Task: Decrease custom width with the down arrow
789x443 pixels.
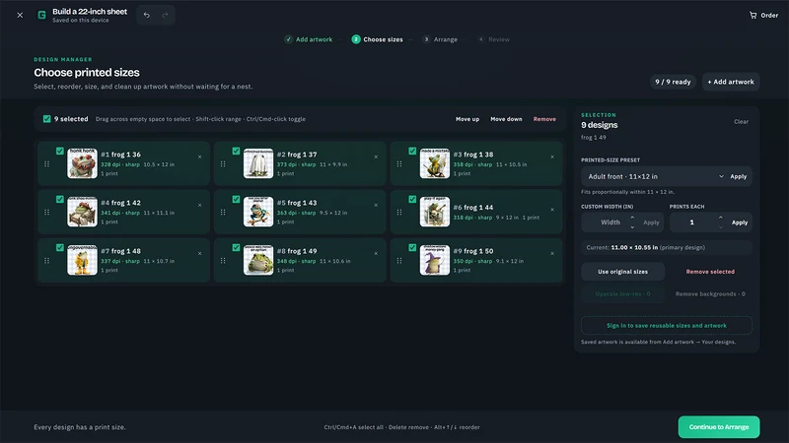Action: tap(632, 227)
